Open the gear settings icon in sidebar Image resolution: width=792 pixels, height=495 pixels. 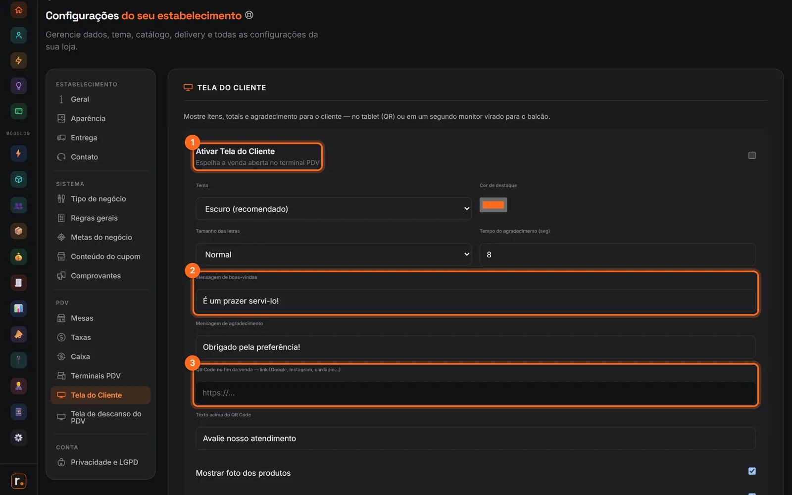coord(18,438)
